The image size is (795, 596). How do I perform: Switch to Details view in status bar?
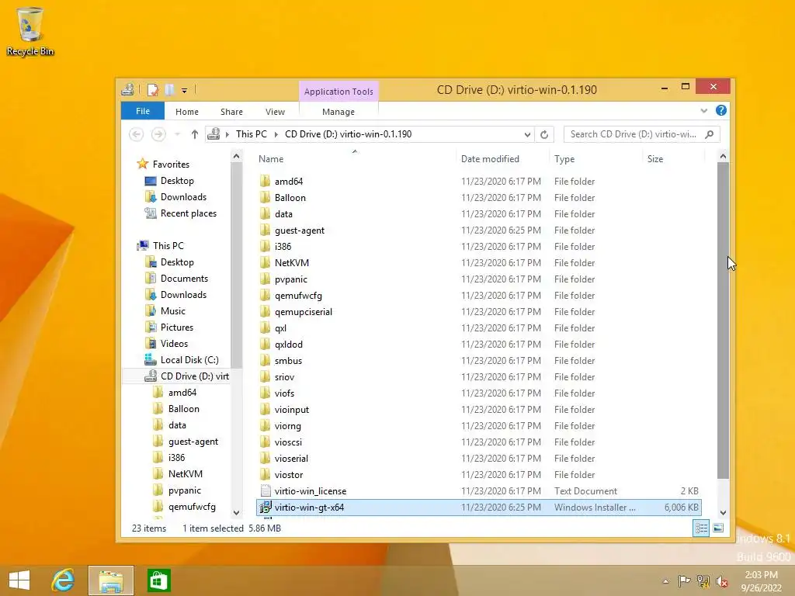coord(701,528)
